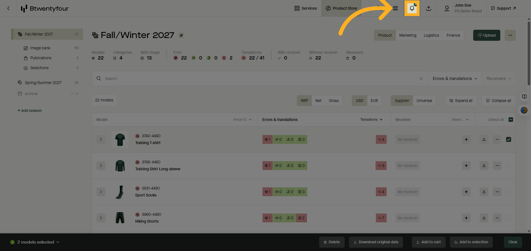The image size is (531, 251).
Task: Open more actions for Training T-shirt
Action: (x=497, y=139)
